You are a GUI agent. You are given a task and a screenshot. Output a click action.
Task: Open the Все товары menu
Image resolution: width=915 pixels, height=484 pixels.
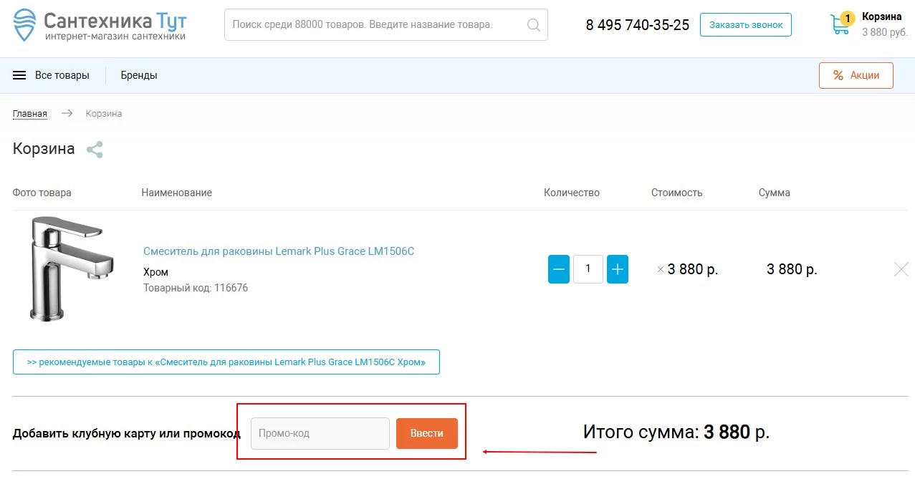pos(63,74)
